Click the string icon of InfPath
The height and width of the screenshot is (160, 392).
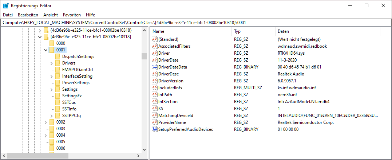pos(155,95)
